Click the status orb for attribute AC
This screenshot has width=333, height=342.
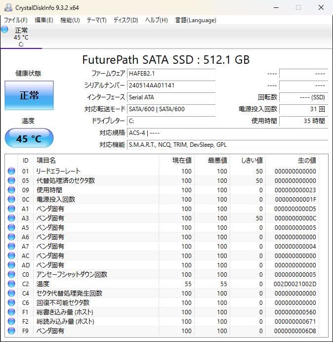[x=11, y=256]
